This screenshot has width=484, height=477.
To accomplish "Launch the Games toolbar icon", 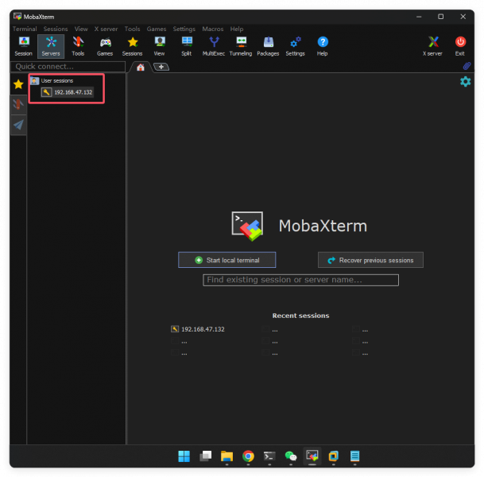I will tap(105, 46).
